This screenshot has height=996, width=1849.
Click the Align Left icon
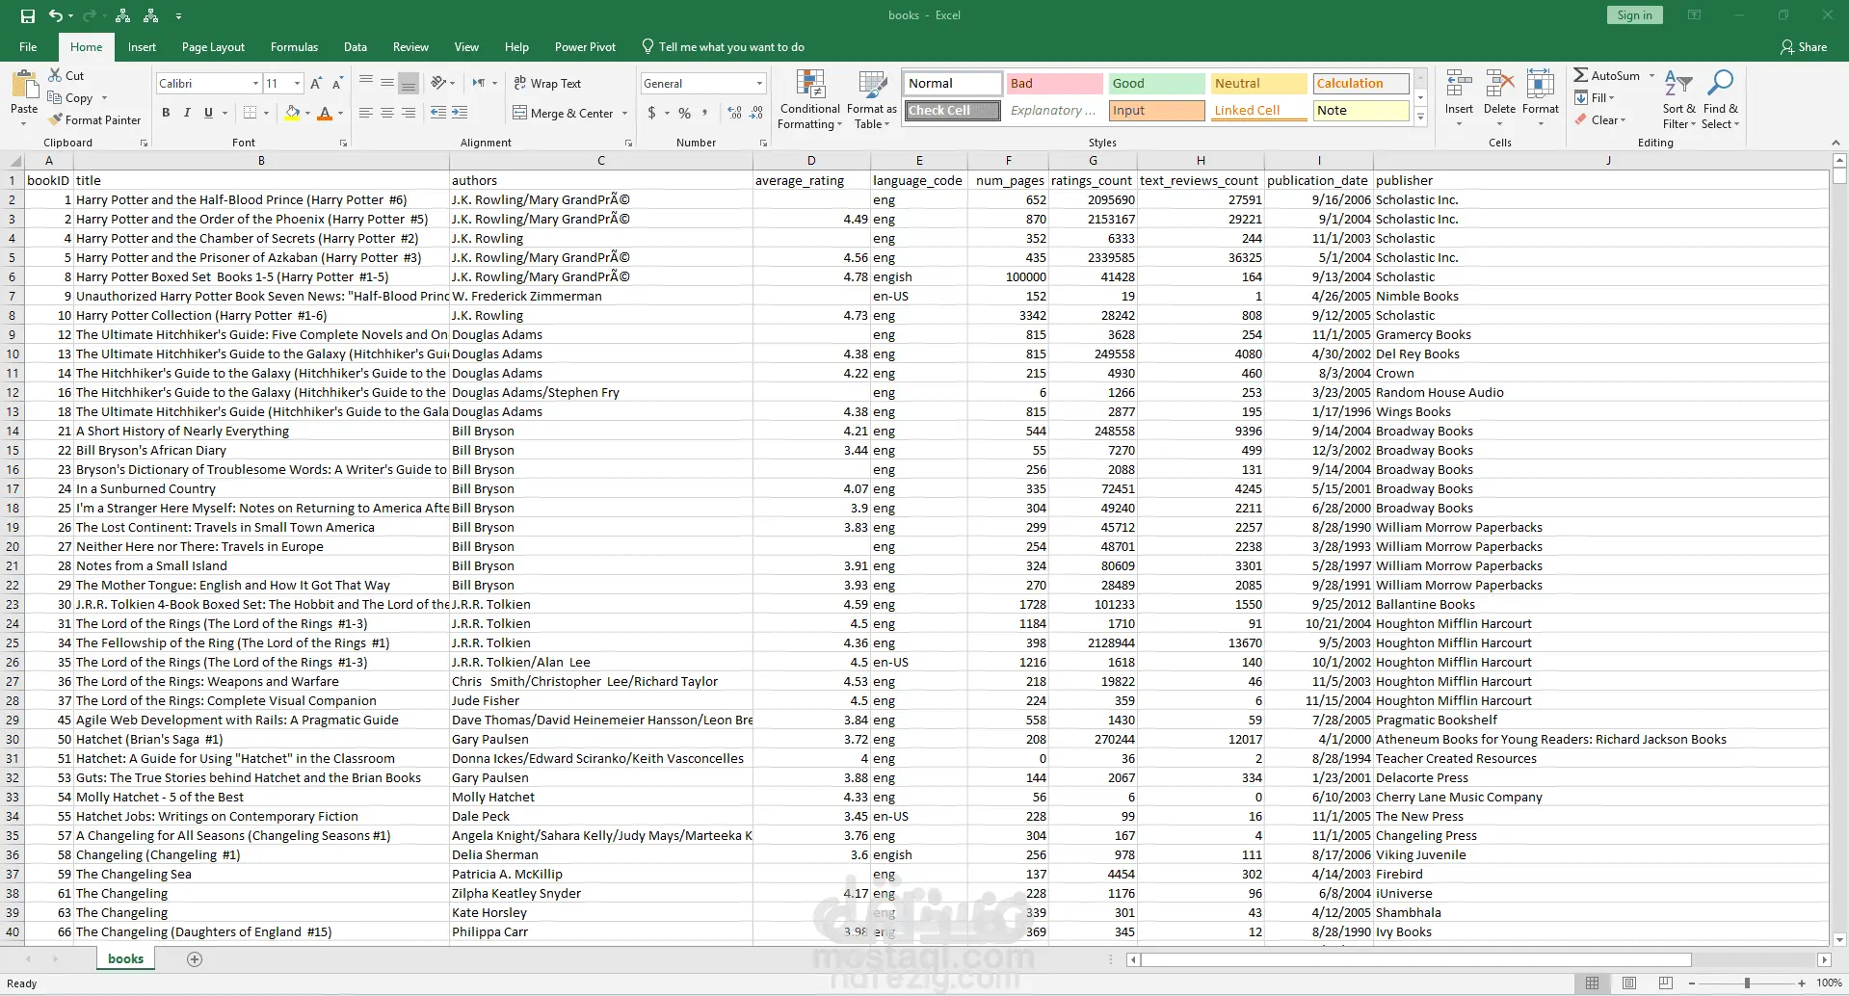366,113
